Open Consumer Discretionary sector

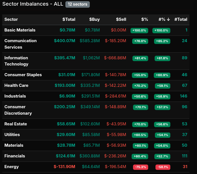[x=18, y=110]
